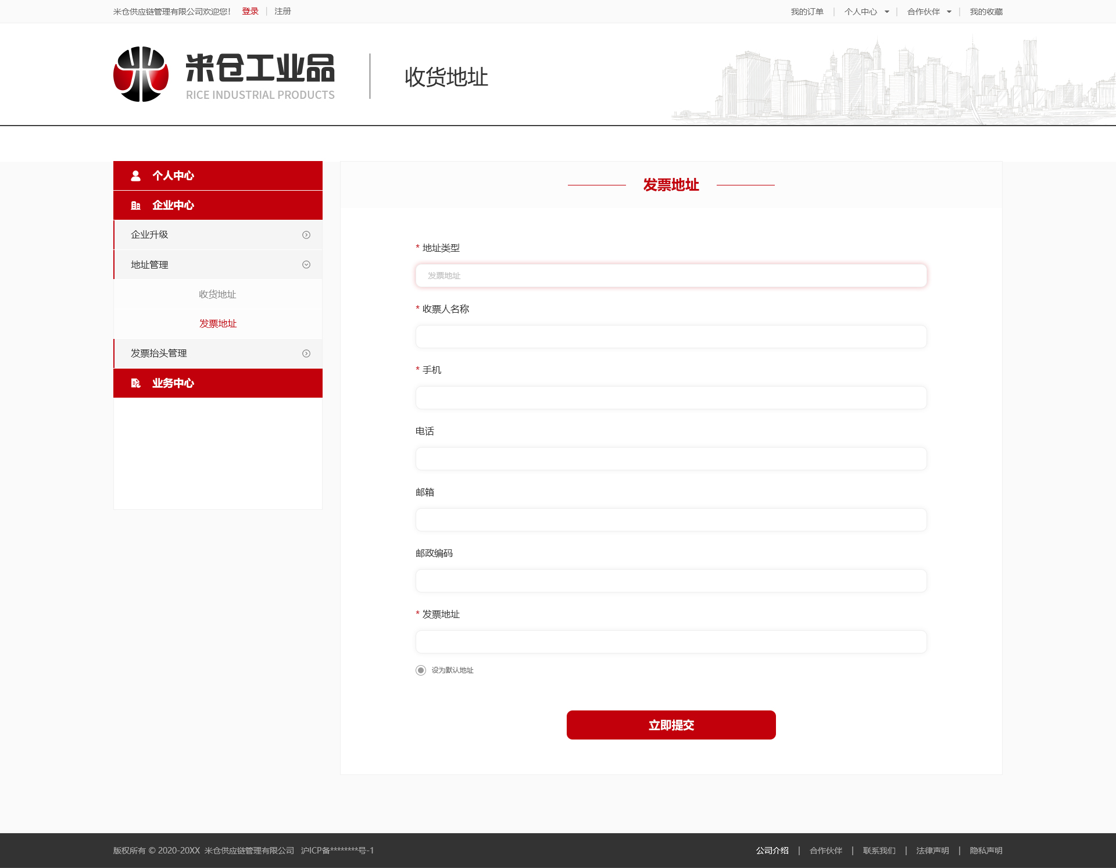Select 发票地址 in the sidebar
The width and height of the screenshot is (1116, 868).
coord(217,323)
